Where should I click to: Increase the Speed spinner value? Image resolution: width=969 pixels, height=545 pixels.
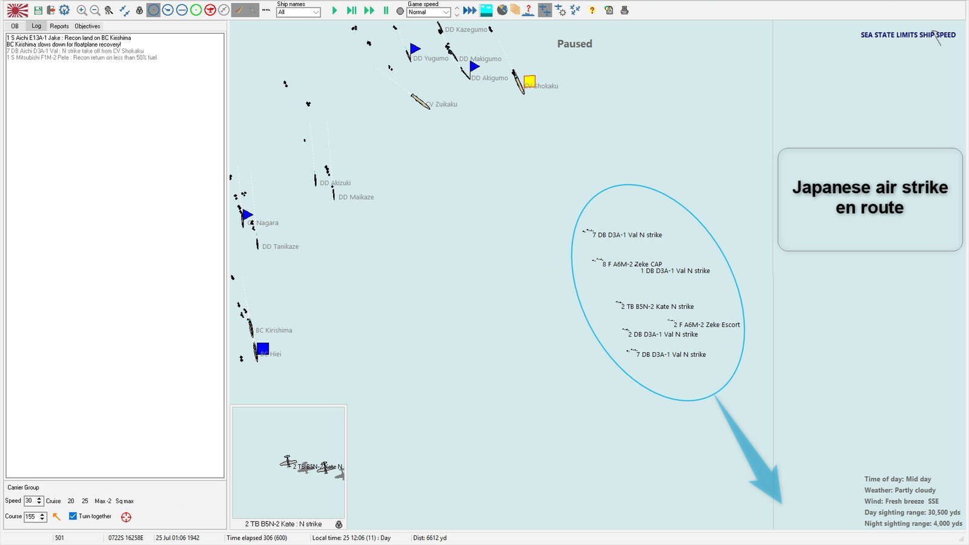[x=39, y=498]
